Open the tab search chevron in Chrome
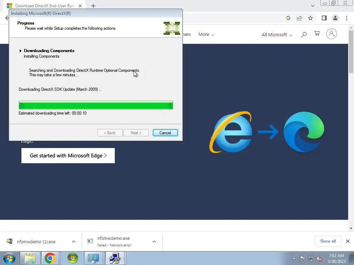Screen dimensions: 354x265 pos(313,6)
